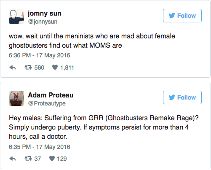Reply to Adam Proteau's tweet
211x170 pixels.
point(13,159)
